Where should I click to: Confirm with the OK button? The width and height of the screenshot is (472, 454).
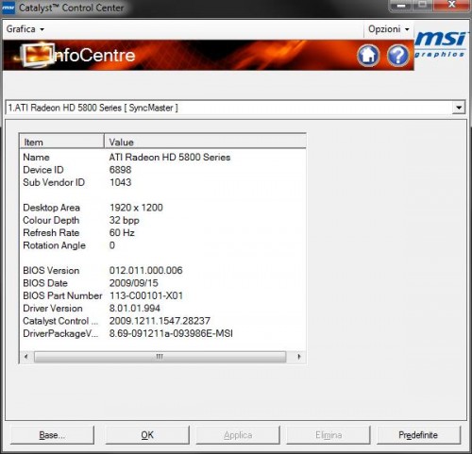pos(147,435)
